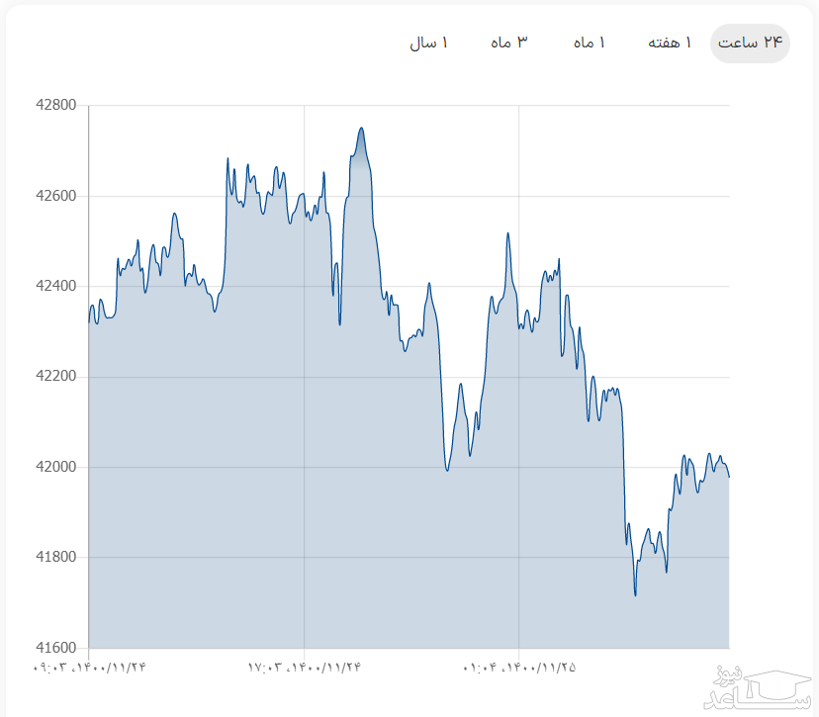
Task: Open the ۳ ماه (3 months) range tab
Action: (x=508, y=43)
